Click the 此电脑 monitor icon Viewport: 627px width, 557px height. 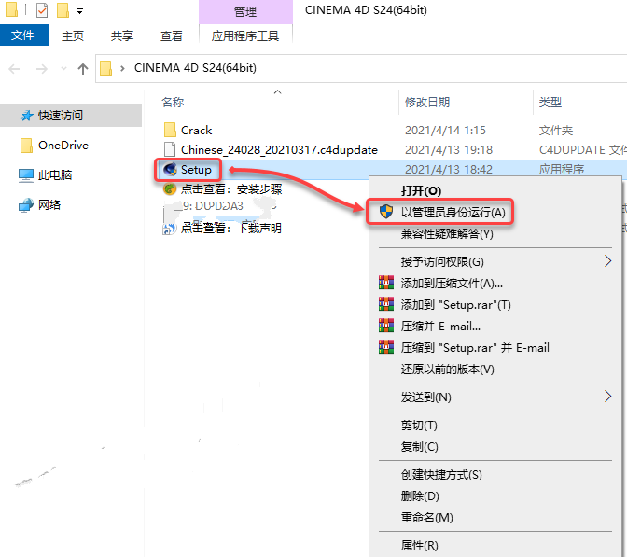[x=26, y=175]
